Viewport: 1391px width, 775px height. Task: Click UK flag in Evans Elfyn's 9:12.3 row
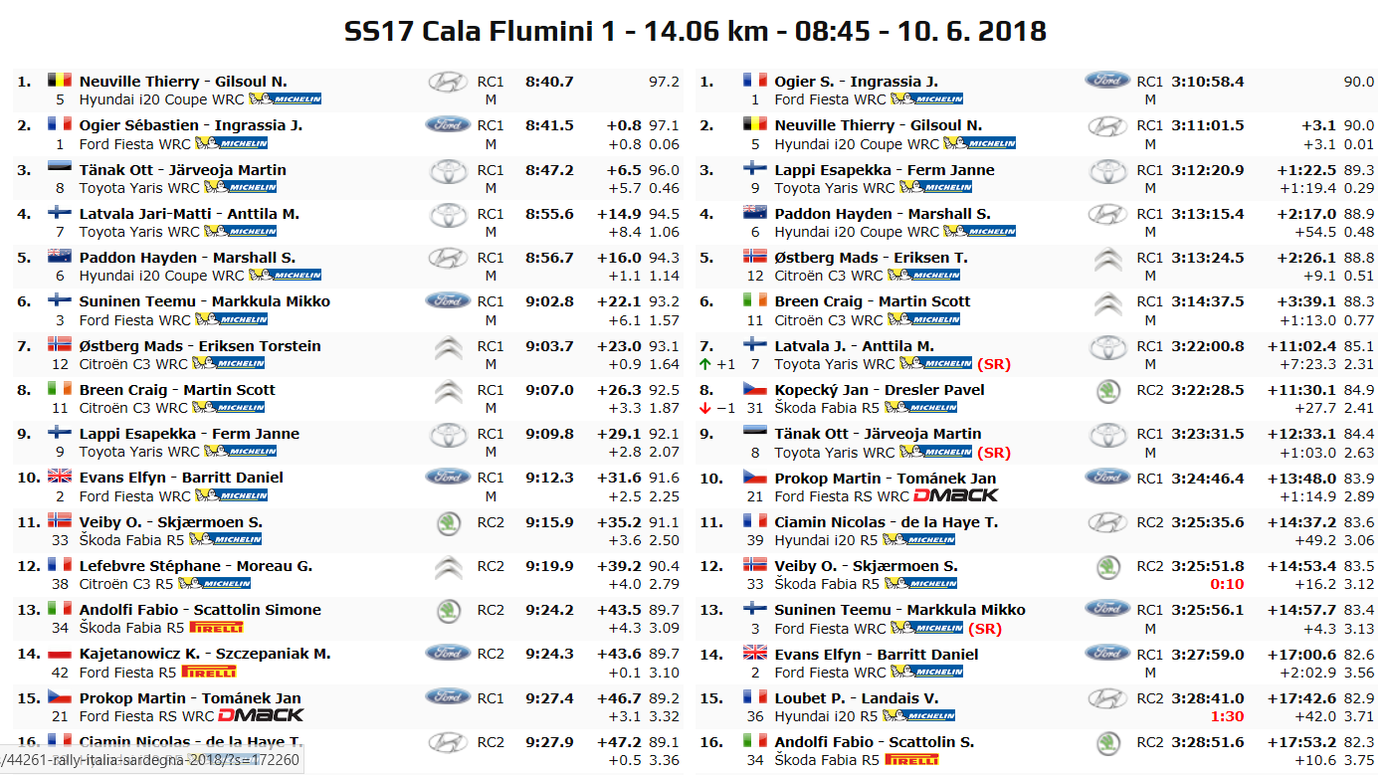60,478
